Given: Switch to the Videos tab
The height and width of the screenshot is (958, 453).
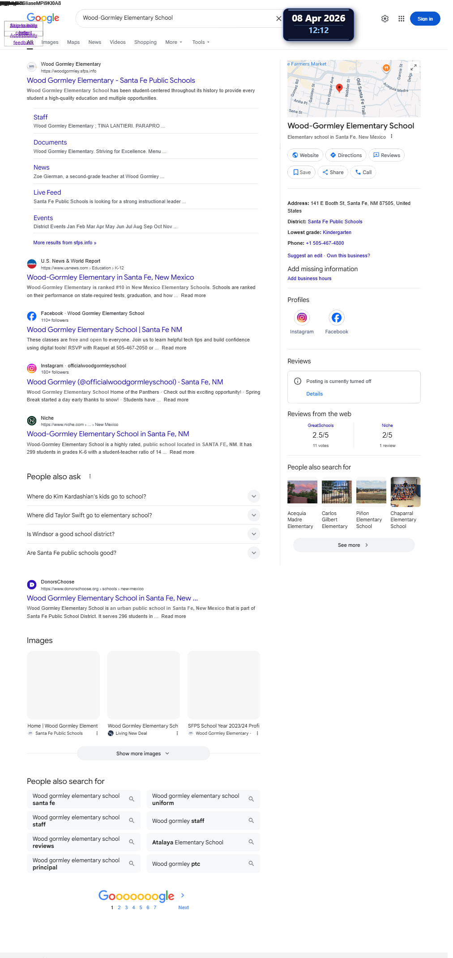Looking at the screenshot, I should (117, 42).
